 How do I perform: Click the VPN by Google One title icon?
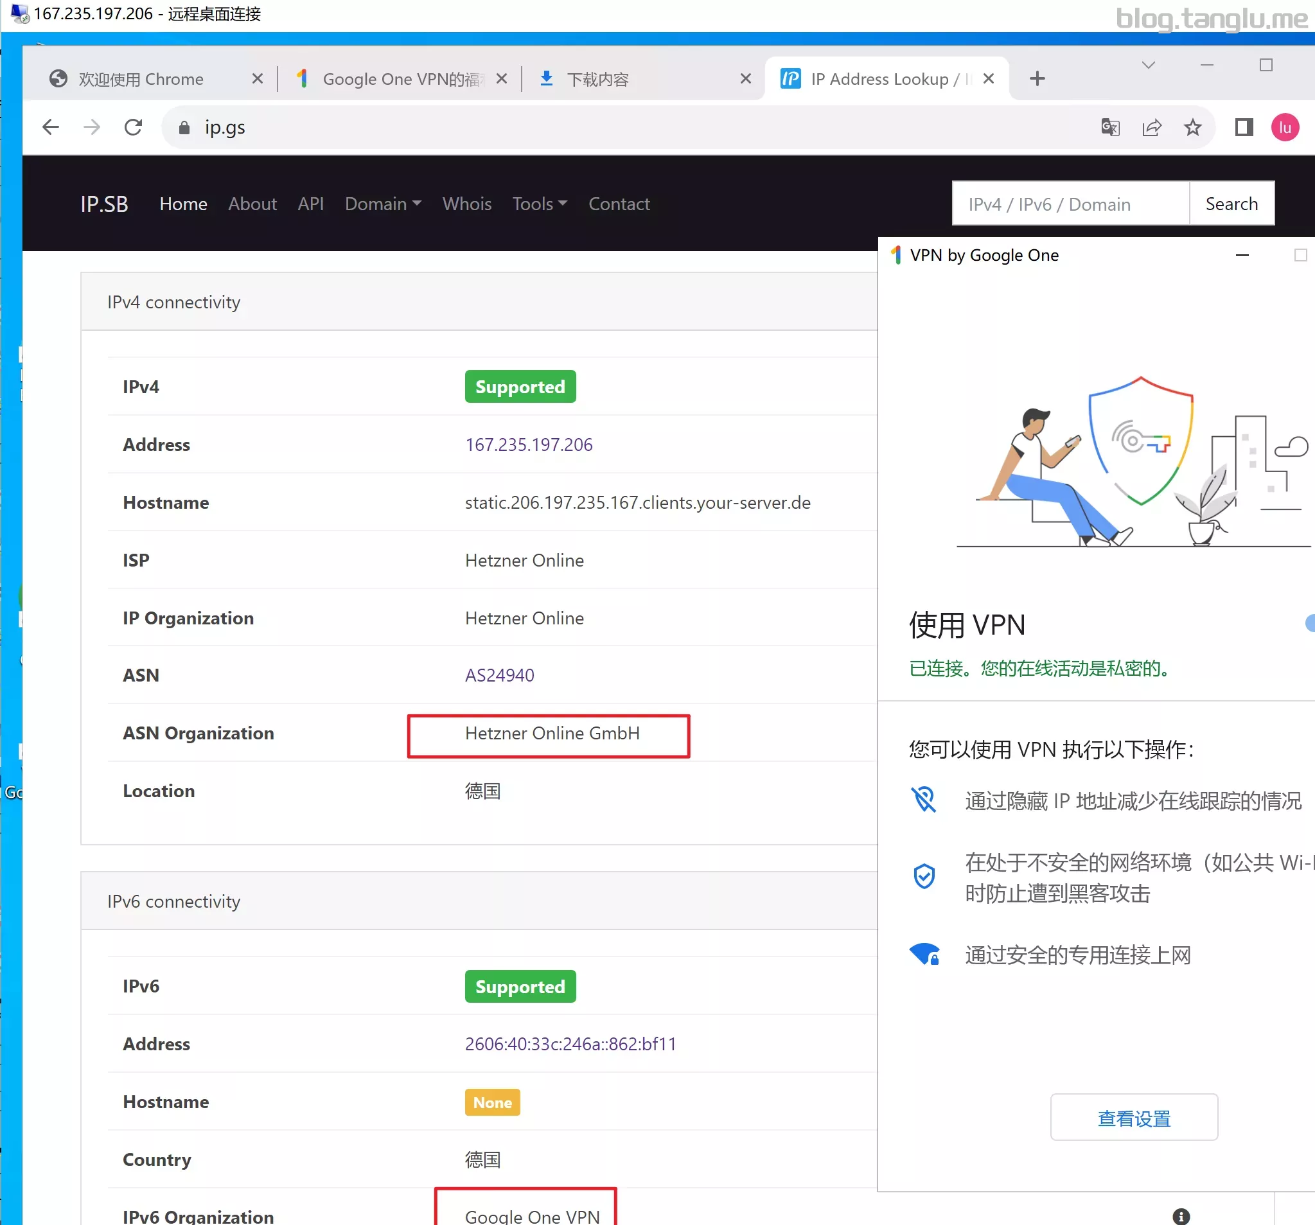tap(896, 254)
